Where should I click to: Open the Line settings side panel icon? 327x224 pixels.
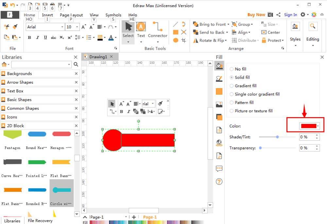click(x=219, y=79)
